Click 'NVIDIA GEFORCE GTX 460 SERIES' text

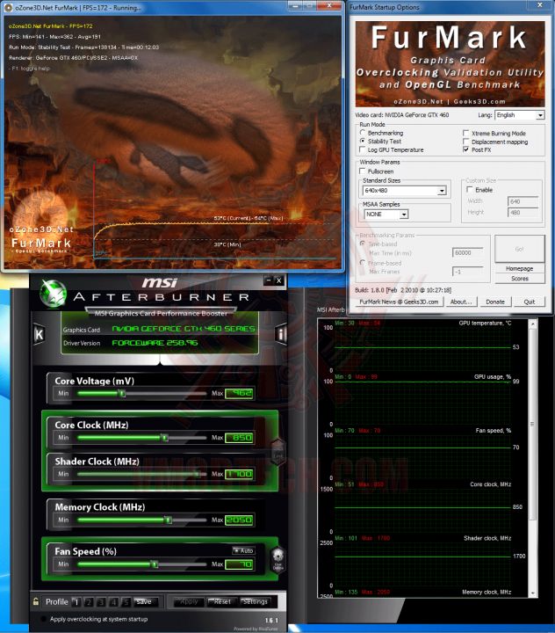[x=184, y=329]
